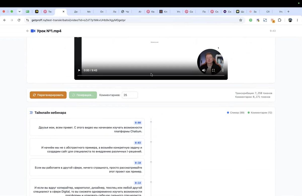
Task: Click the speaker video thumbnail circle
Action: tap(210, 62)
